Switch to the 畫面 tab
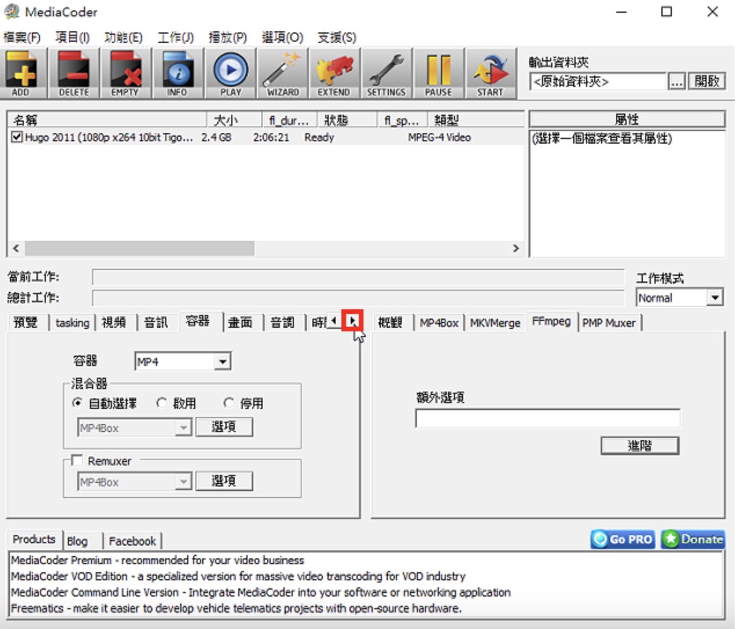This screenshot has height=629, width=735. tap(240, 323)
